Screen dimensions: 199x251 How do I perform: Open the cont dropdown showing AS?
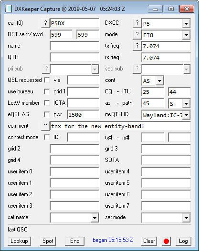pyautogui.click(x=159, y=80)
